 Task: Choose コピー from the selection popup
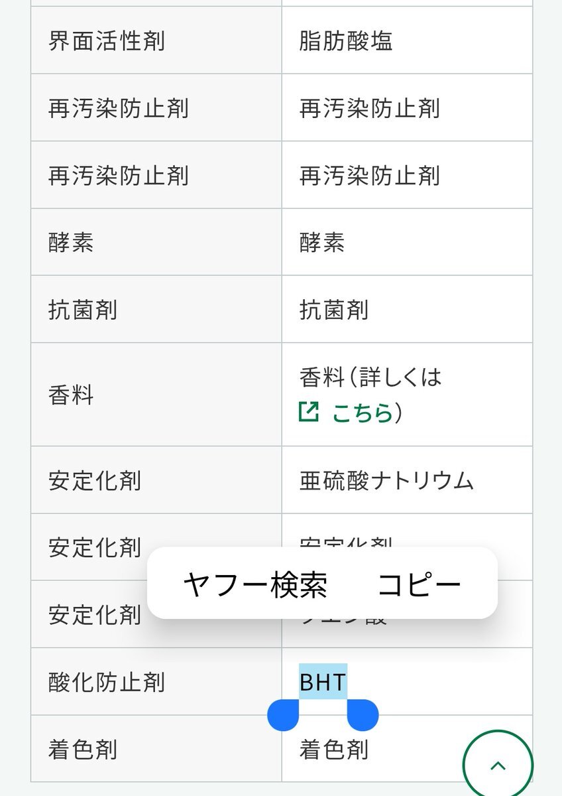coord(419,584)
